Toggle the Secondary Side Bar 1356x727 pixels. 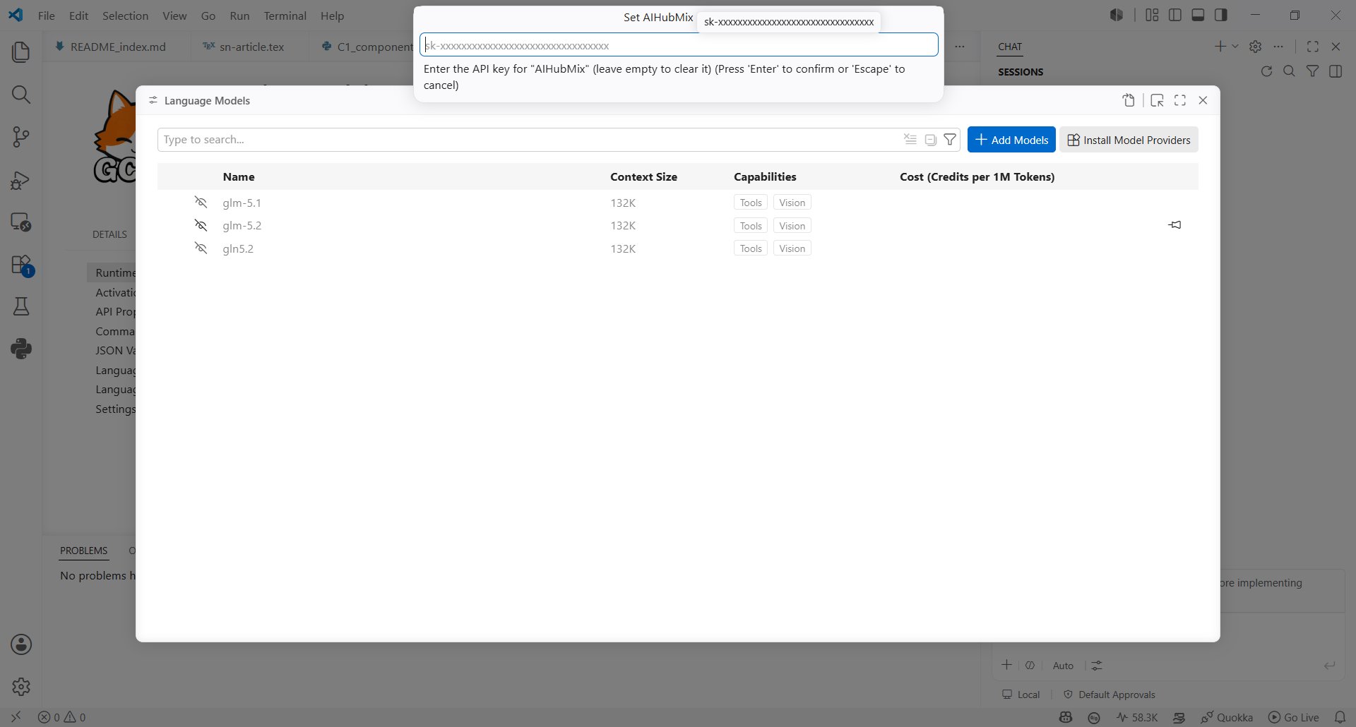pos(1220,15)
